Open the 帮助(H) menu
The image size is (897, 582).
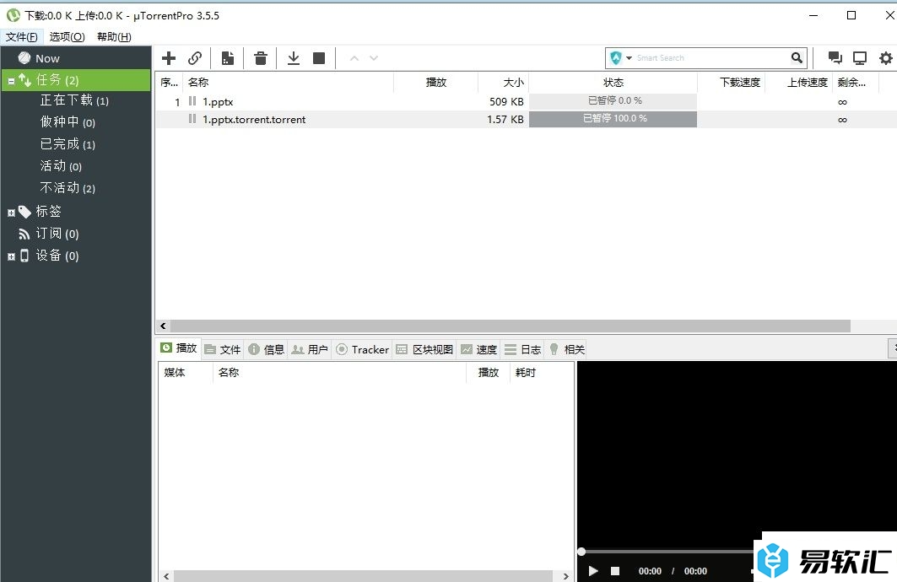click(x=114, y=36)
